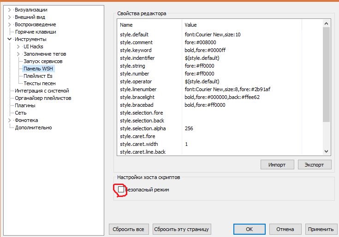The image size is (339, 237).
Task: Collapse the Инструменты tree node
Action: click(x=9, y=39)
